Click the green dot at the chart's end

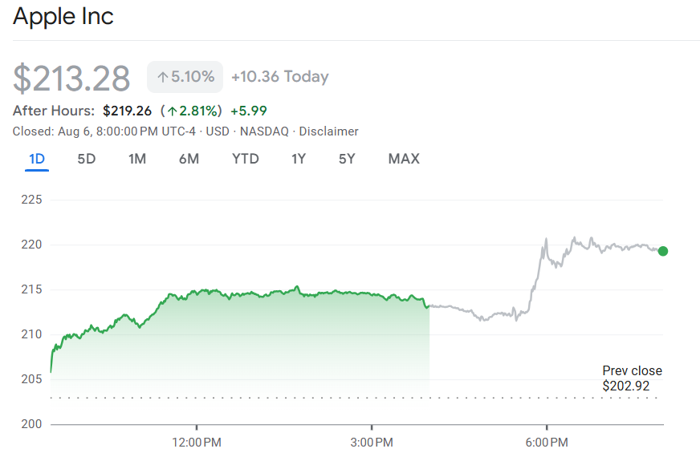[x=662, y=251]
